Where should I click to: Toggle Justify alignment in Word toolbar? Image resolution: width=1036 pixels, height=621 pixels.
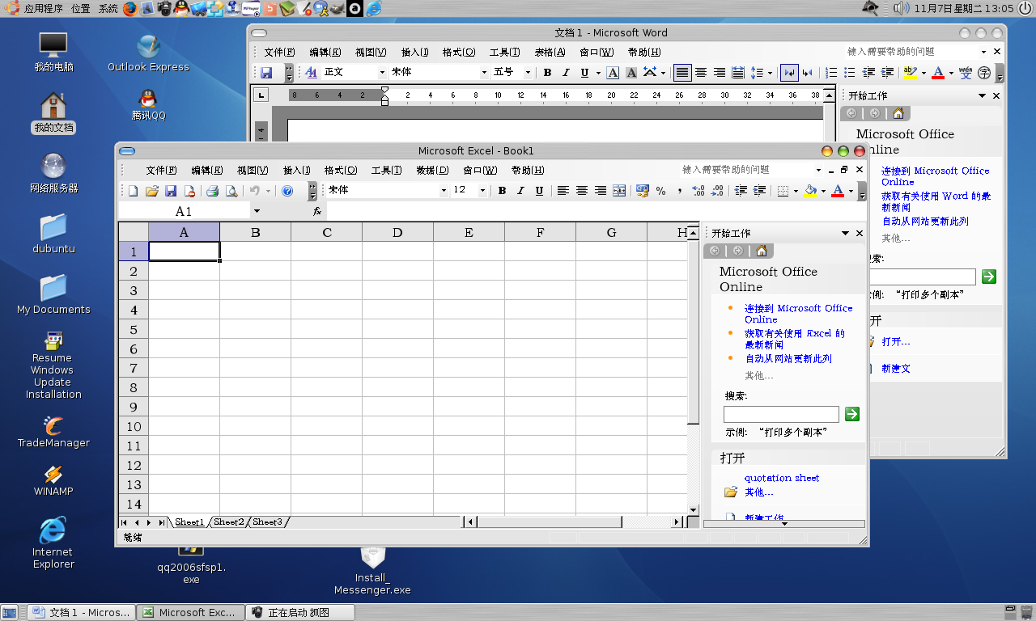(x=682, y=73)
